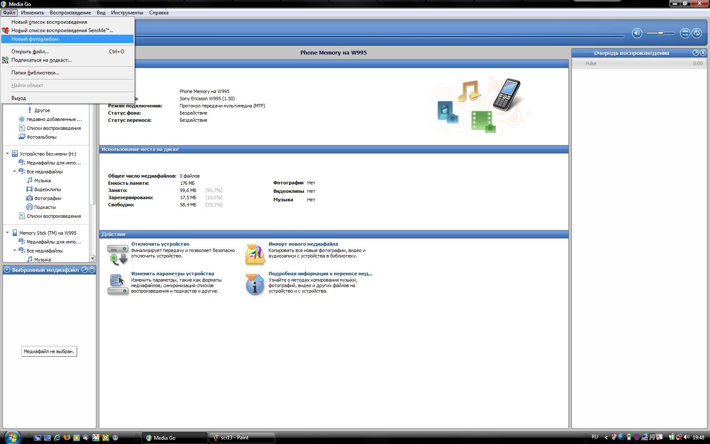Open the Изменить menu
Screen dimensions: 710x444
click(x=33, y=13)
